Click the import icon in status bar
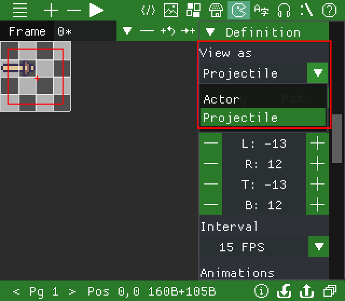Screen dimensions: 345x301 pyautogui.click(x=284, y=291)
